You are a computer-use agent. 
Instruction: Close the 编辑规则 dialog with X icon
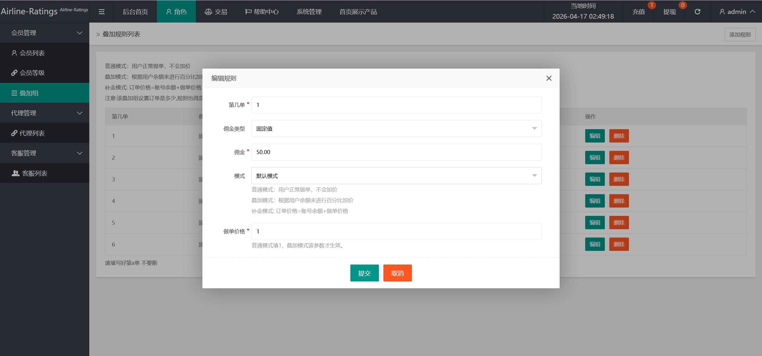pos(549,78)
